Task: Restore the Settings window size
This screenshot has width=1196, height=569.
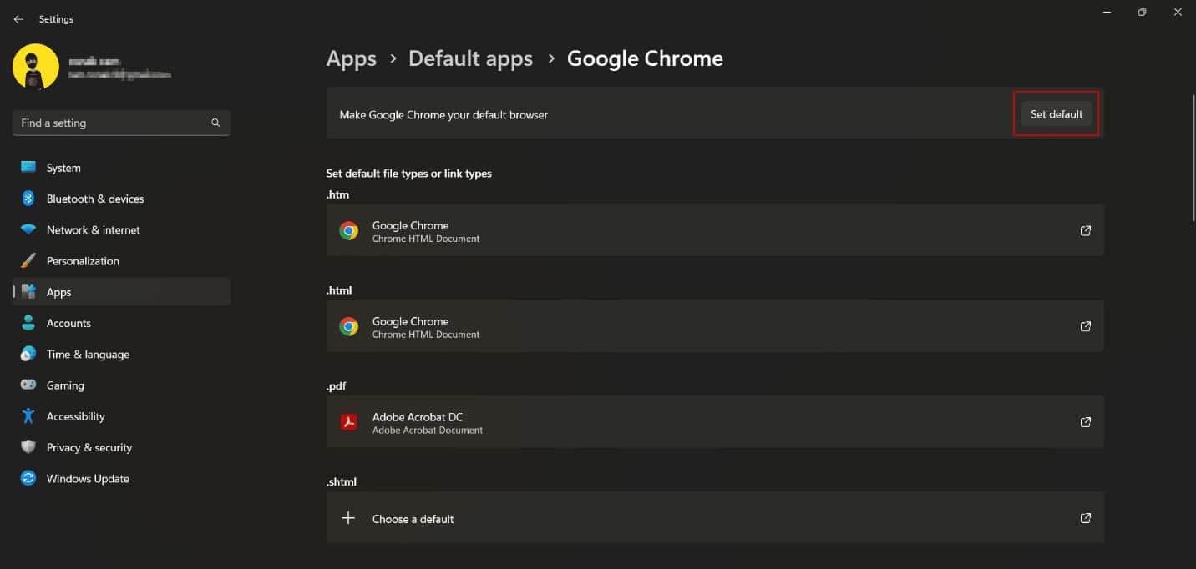Action: coord(1142,12)
